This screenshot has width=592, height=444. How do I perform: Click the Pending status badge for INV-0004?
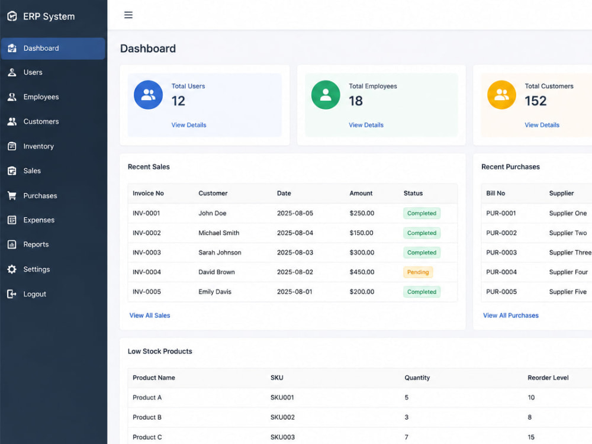point(418,272)
